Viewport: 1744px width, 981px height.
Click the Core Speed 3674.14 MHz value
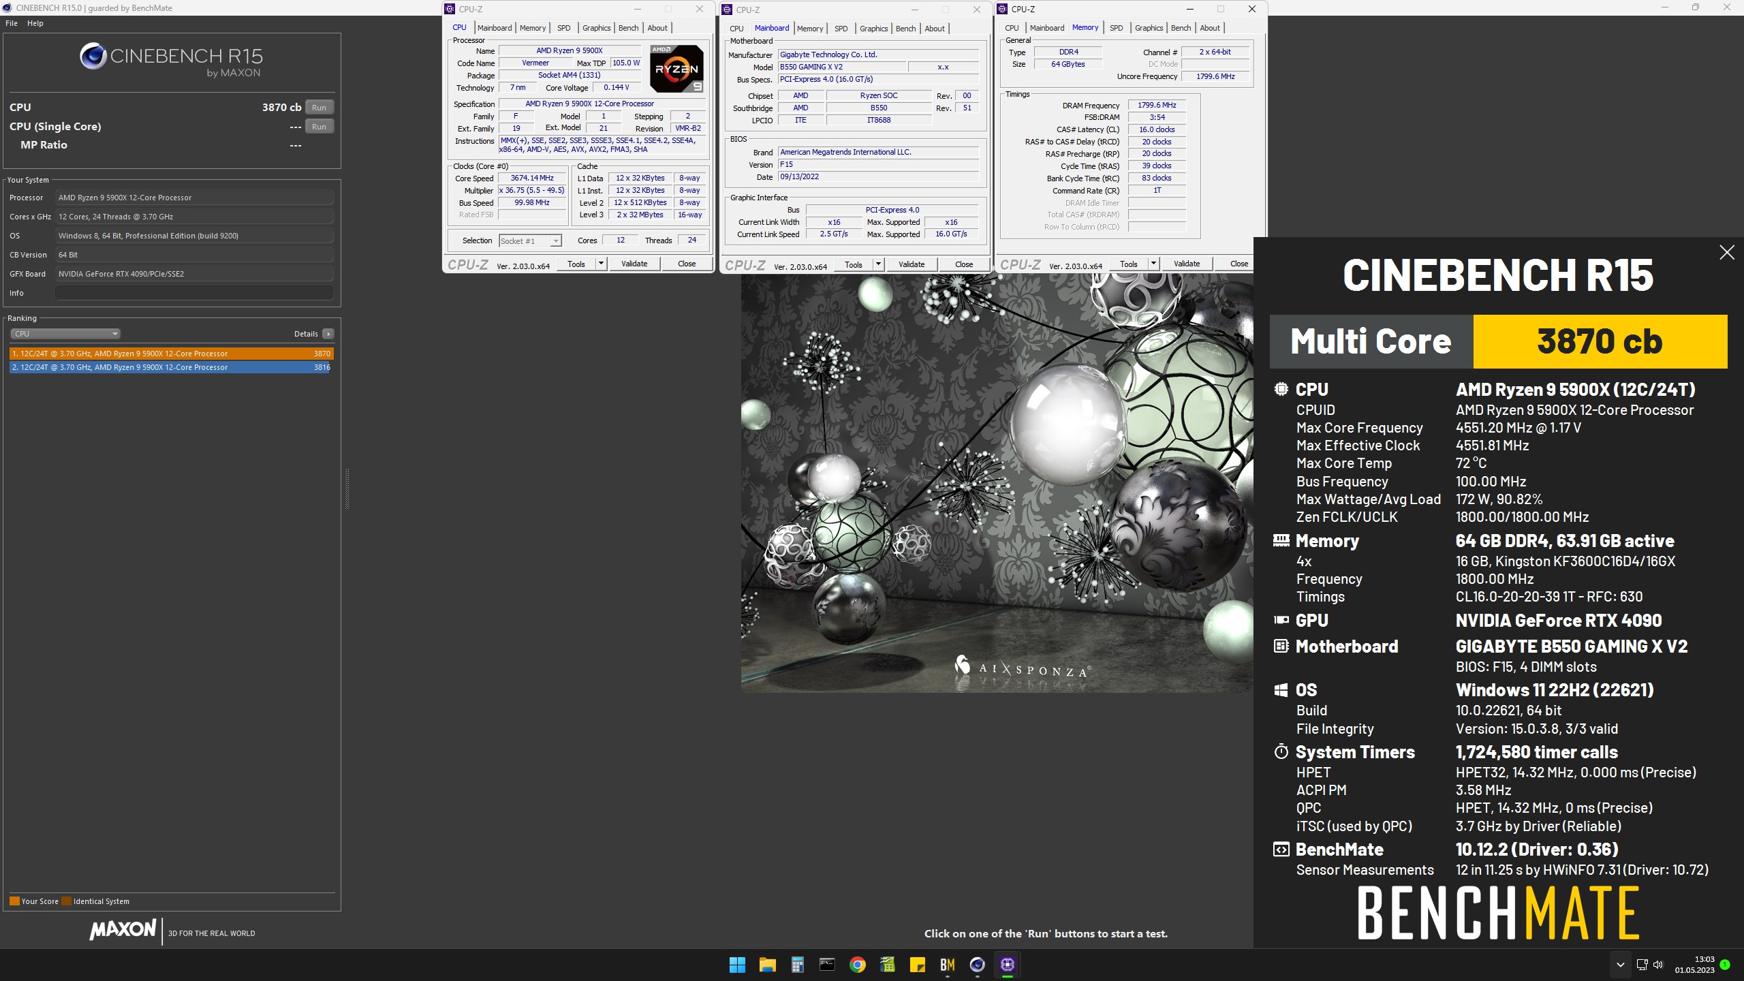point(532,178)
